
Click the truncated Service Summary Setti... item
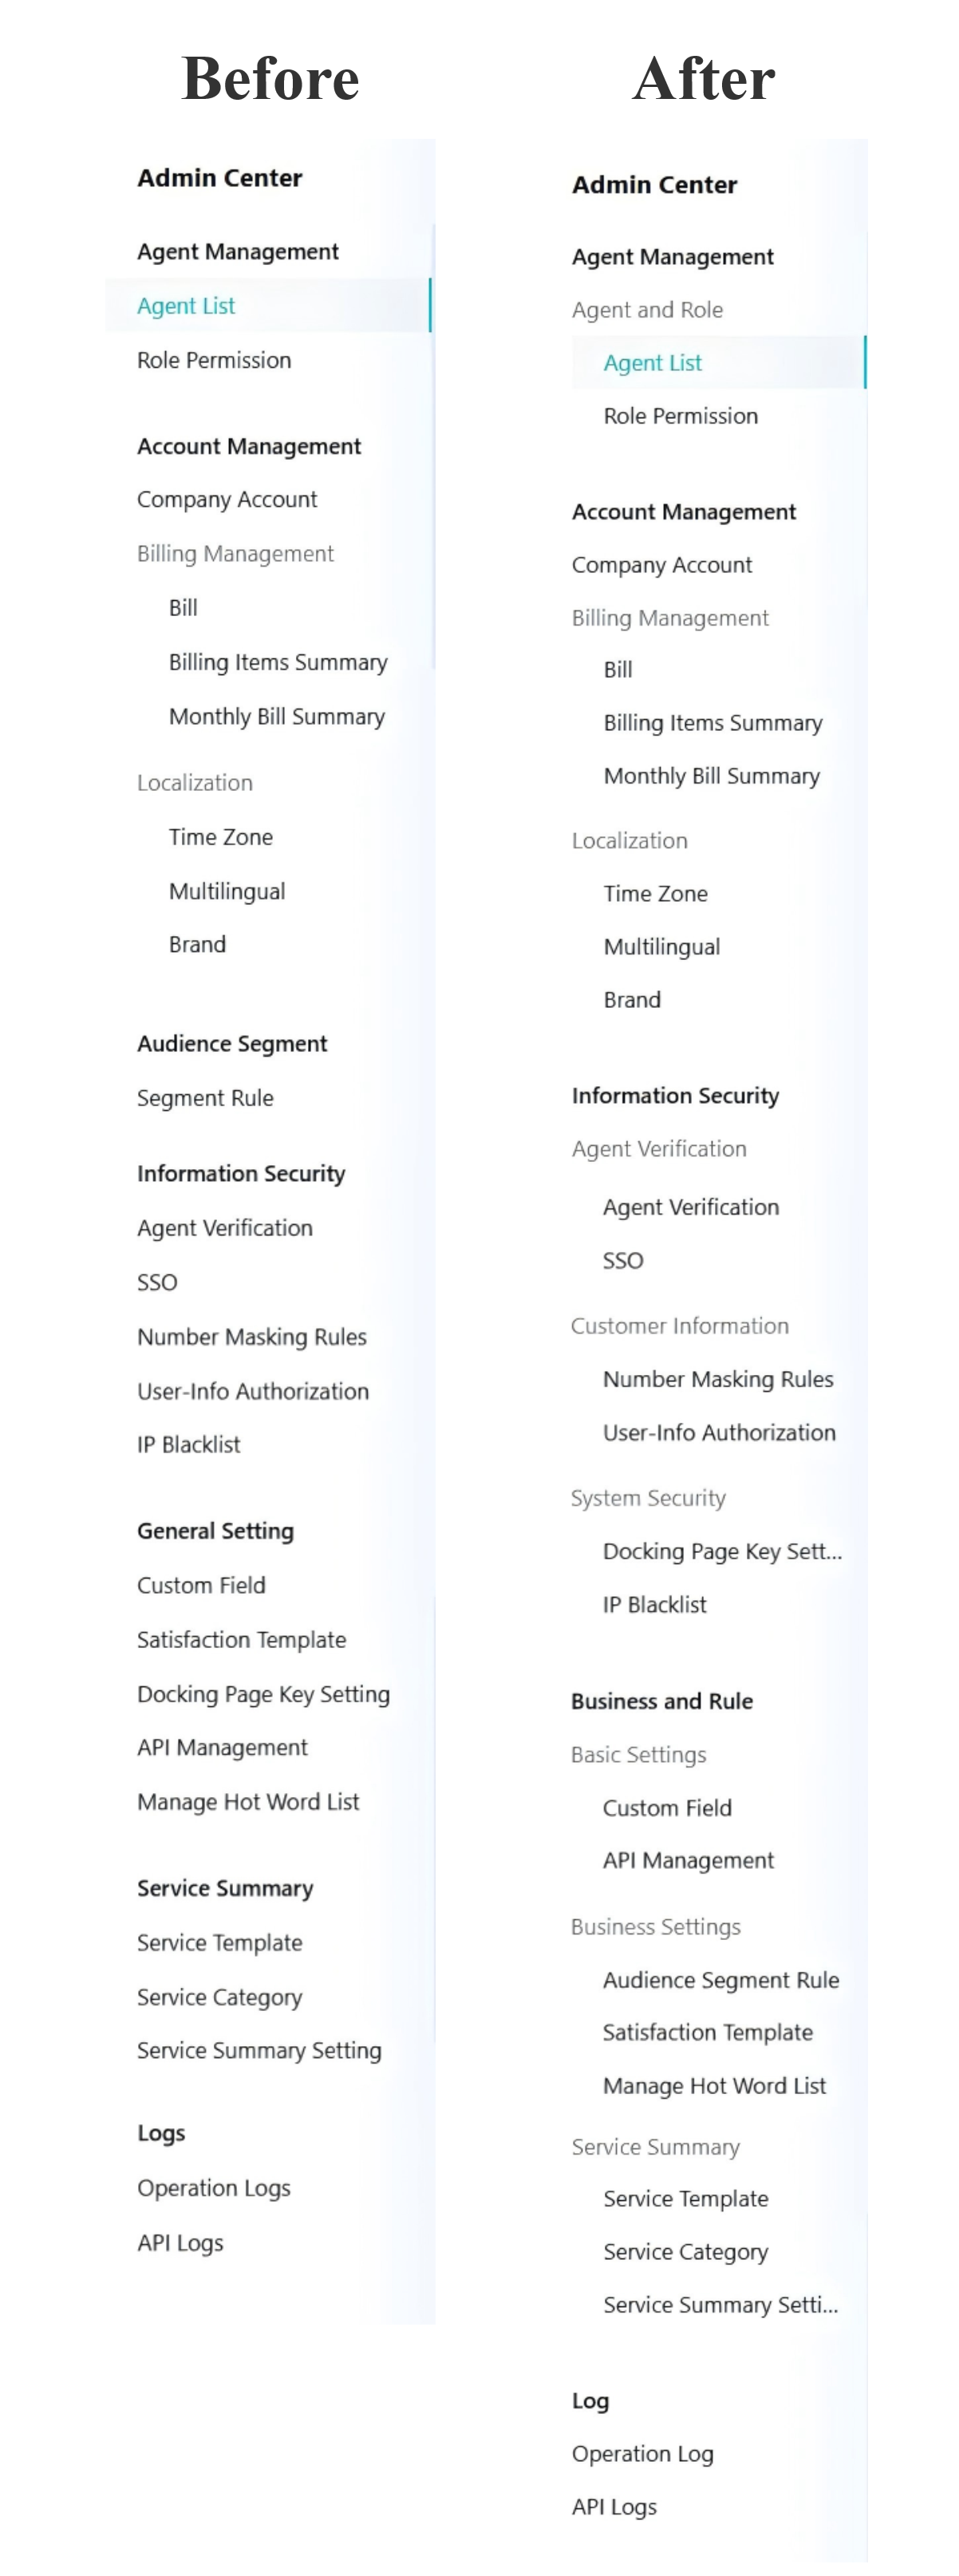[x=720, y=2305]
